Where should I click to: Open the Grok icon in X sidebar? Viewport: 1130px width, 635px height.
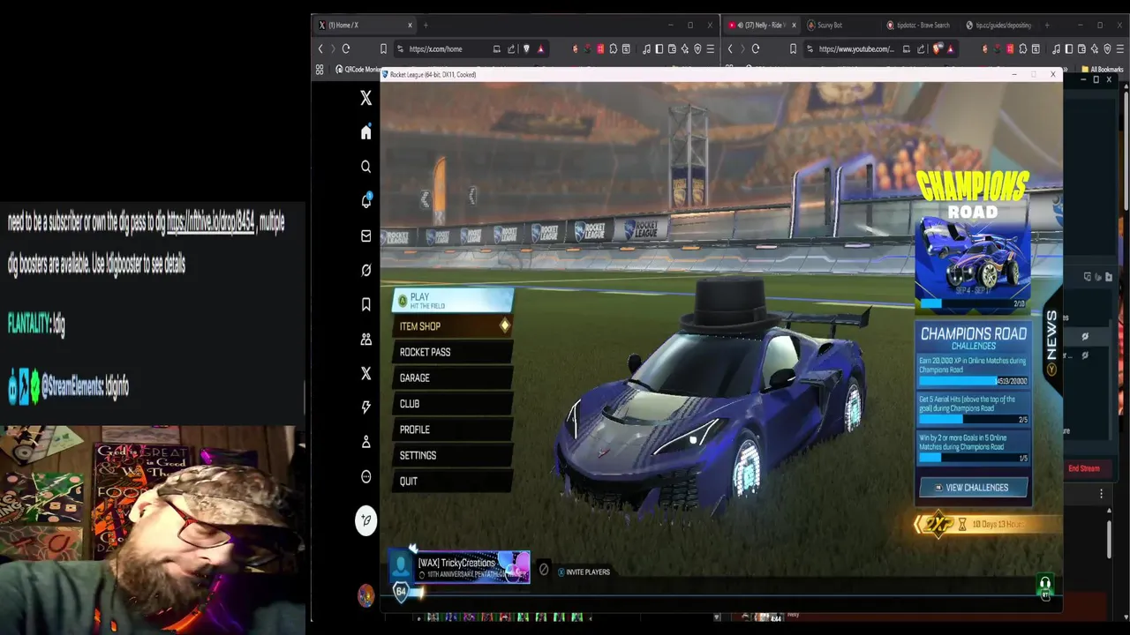pos(366,270)
